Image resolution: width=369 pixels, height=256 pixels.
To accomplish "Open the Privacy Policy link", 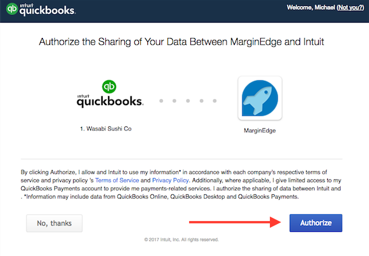I will coord(170,181).
